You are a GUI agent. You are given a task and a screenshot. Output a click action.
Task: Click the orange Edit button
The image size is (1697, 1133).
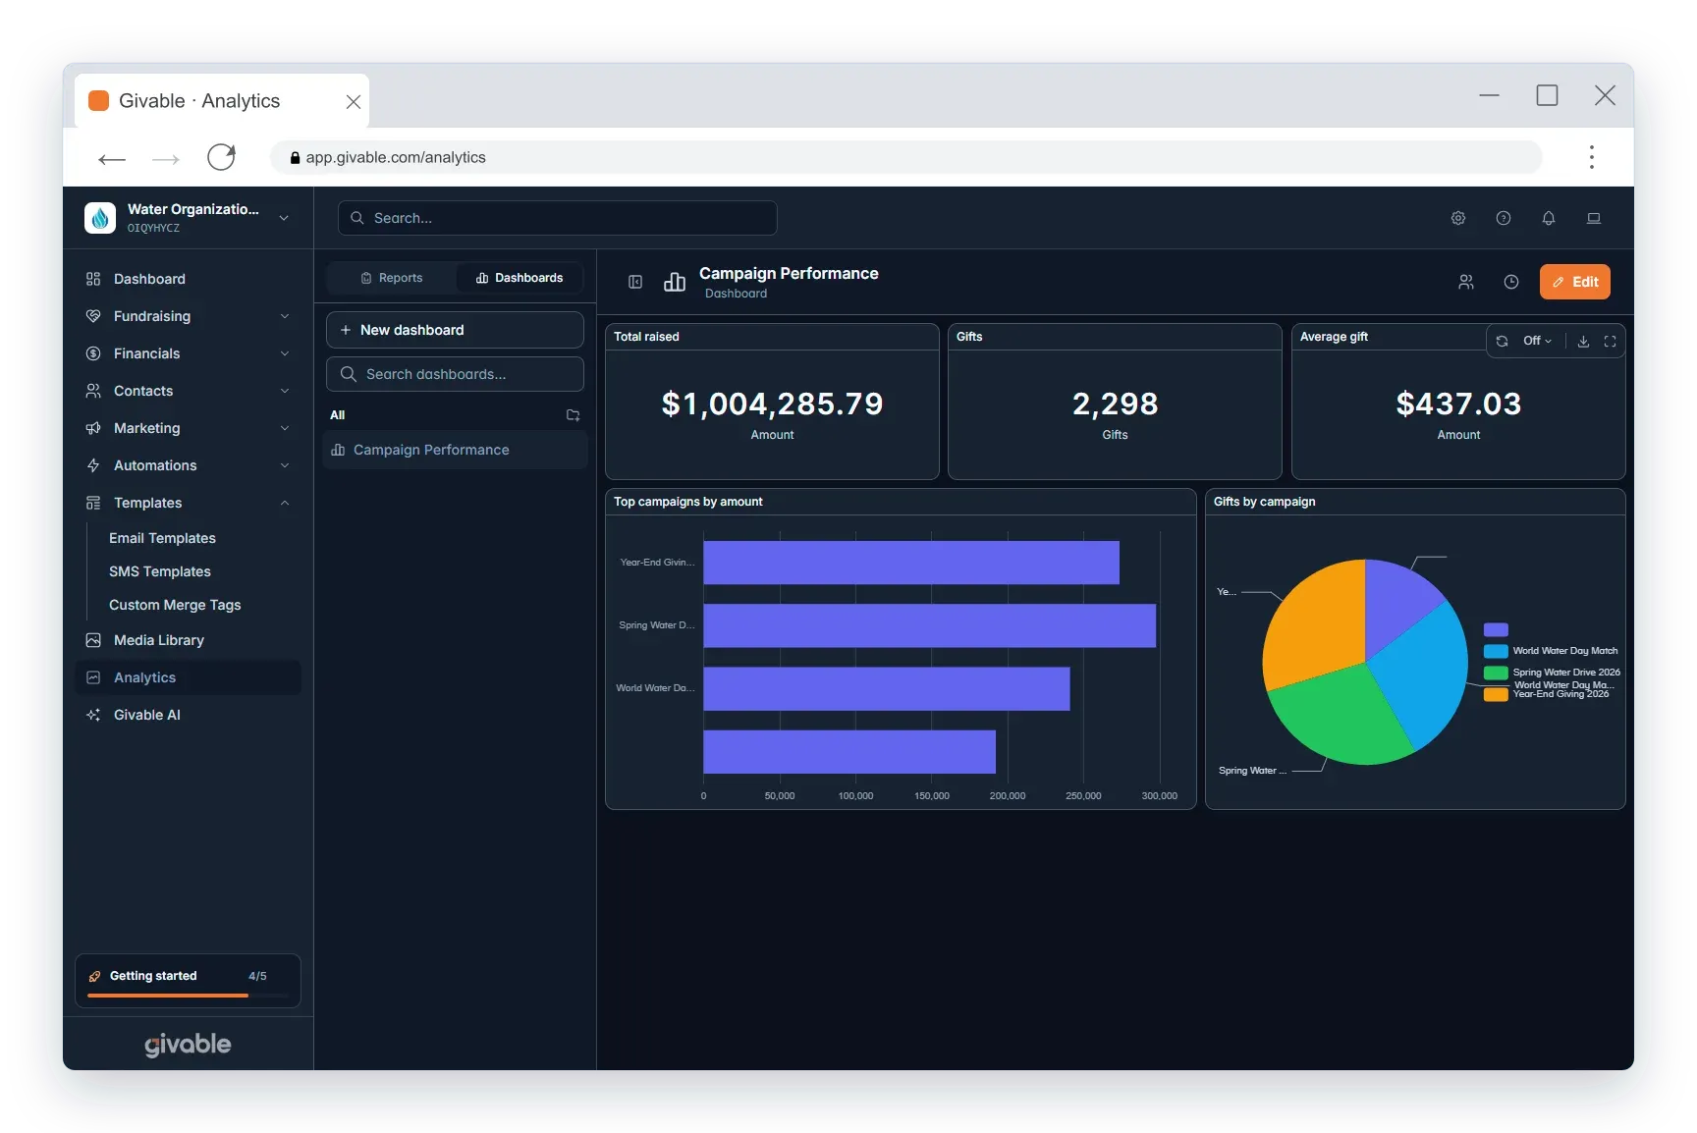[1575, 282]
